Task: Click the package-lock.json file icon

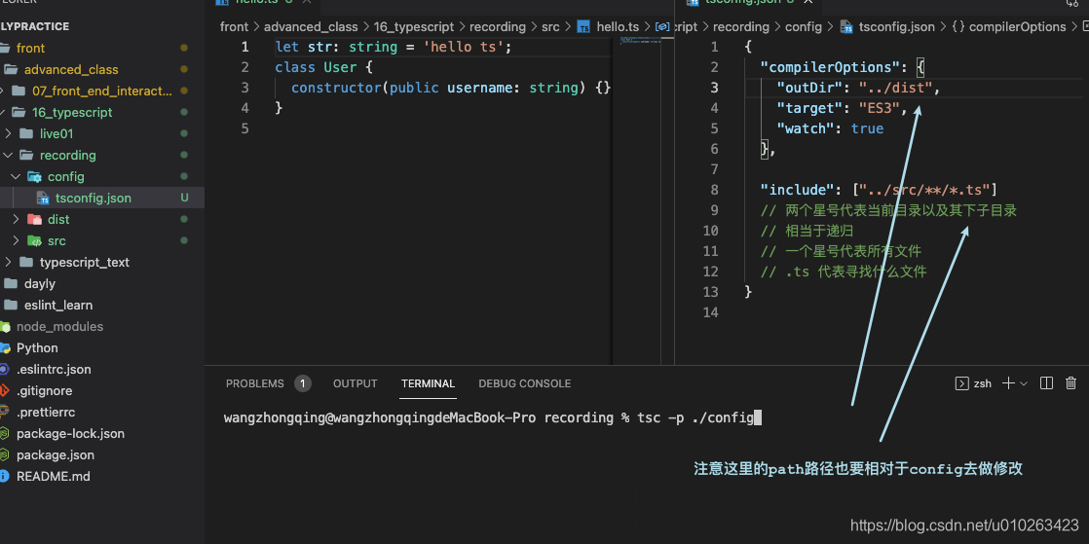Action: coord(4,434)
